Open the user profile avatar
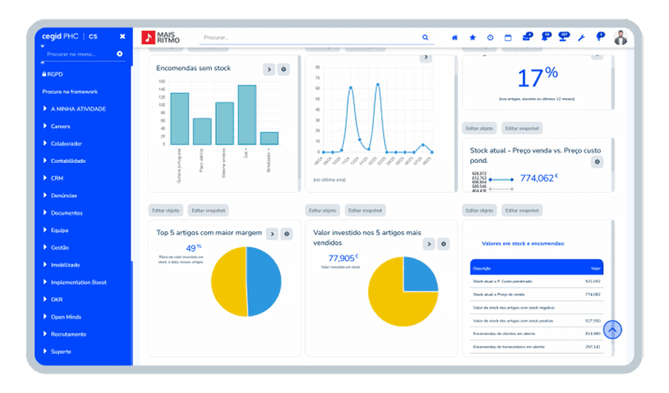Image resolution: width=669 pixels, height=393 pixels. point(620,38)
